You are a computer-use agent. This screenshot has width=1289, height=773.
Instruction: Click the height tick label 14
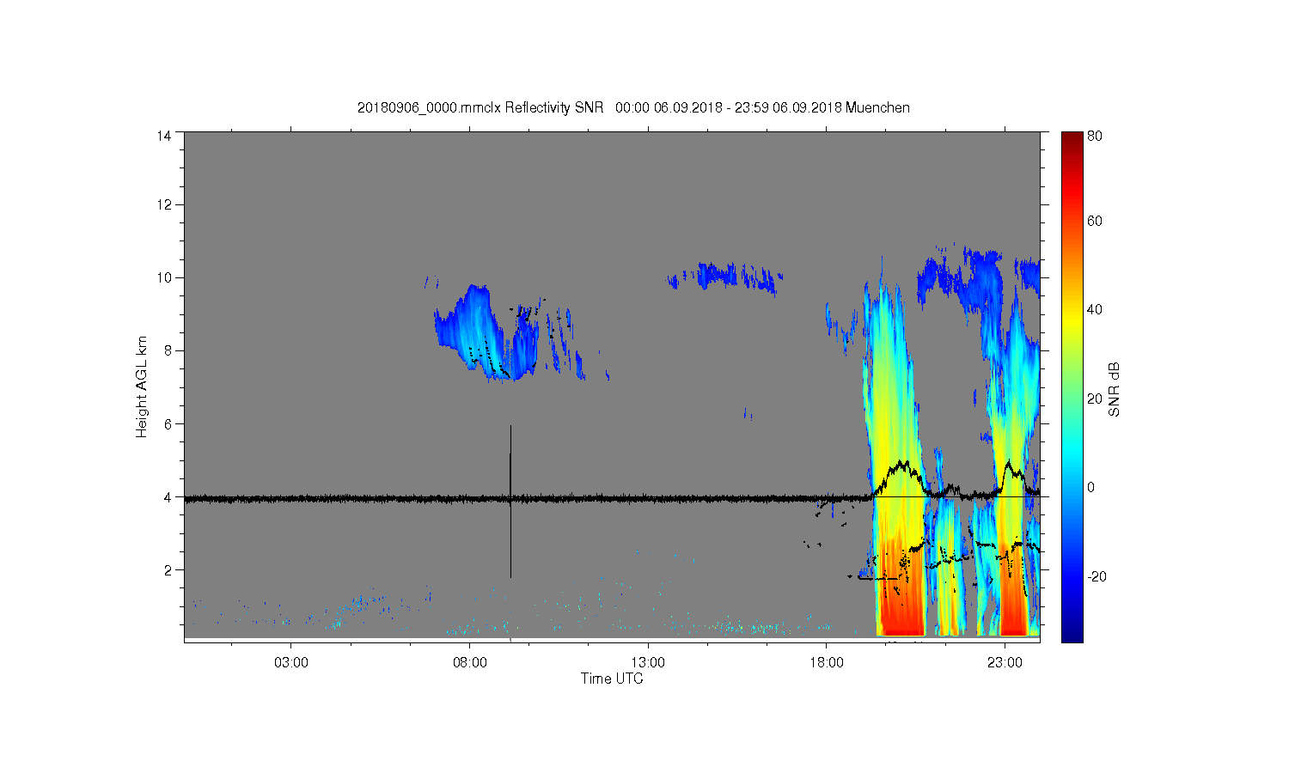tap(164, 136)
